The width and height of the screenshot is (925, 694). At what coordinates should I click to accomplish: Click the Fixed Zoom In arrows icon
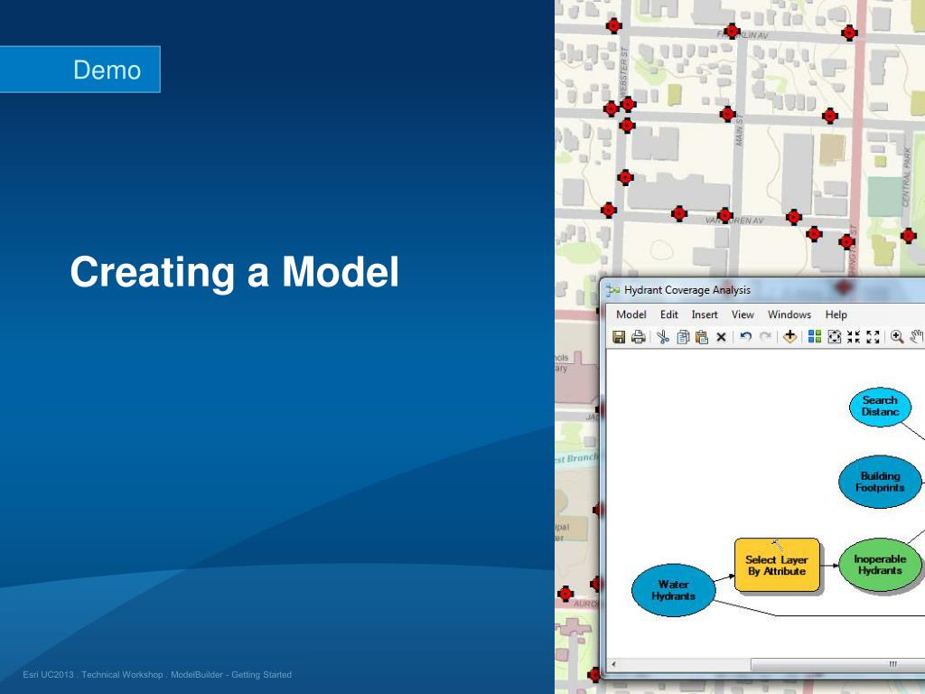854,337
